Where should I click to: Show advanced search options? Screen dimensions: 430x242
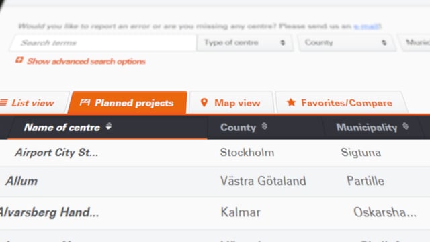(86, 61)
